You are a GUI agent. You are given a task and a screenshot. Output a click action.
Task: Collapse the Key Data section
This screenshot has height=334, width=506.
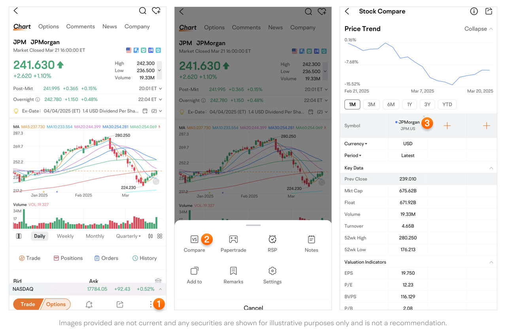pyautogui.click(x=491, y=168)
